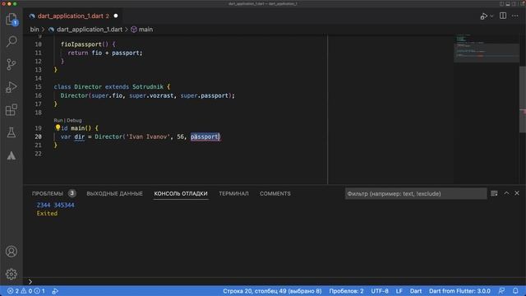Open the Testing flask icon
526x296 pixels.
point(12,132)
